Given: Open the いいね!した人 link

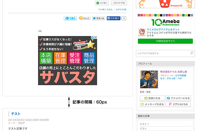Looking at the screenshot, I should 106,9.
